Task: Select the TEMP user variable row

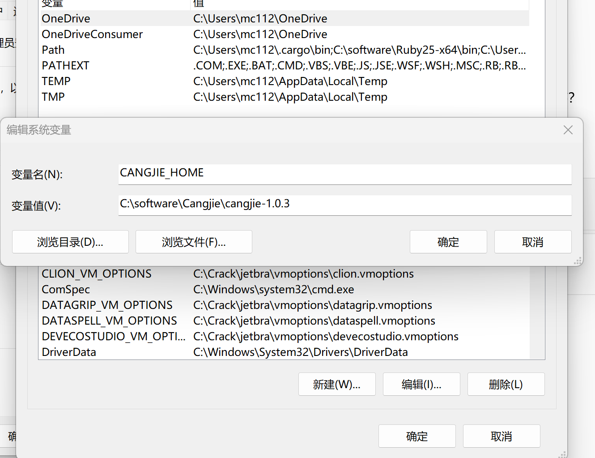Action: 284,81
